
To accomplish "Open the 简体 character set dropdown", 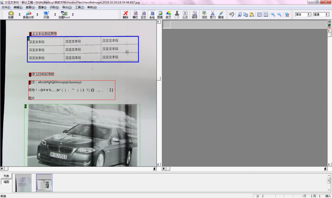I will coord(309,15).
